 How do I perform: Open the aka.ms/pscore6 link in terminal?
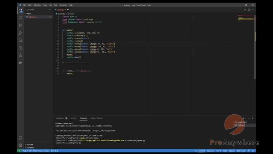click(x=104, y=130)
